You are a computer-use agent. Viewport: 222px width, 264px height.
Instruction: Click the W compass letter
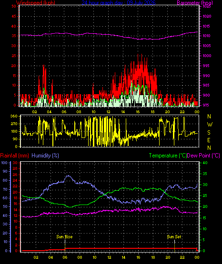pos(210,125)
